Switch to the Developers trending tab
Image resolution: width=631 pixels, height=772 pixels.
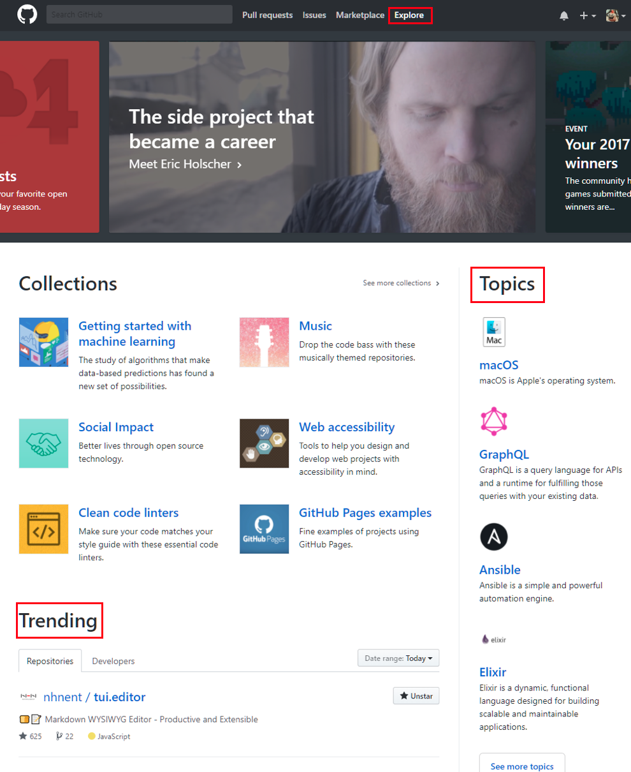click(113, 661)
